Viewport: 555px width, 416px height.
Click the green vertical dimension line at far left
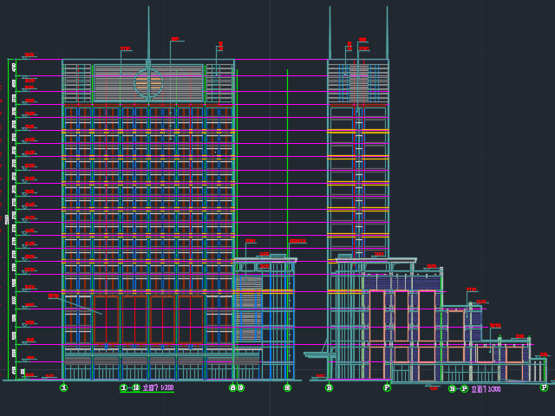10,217
